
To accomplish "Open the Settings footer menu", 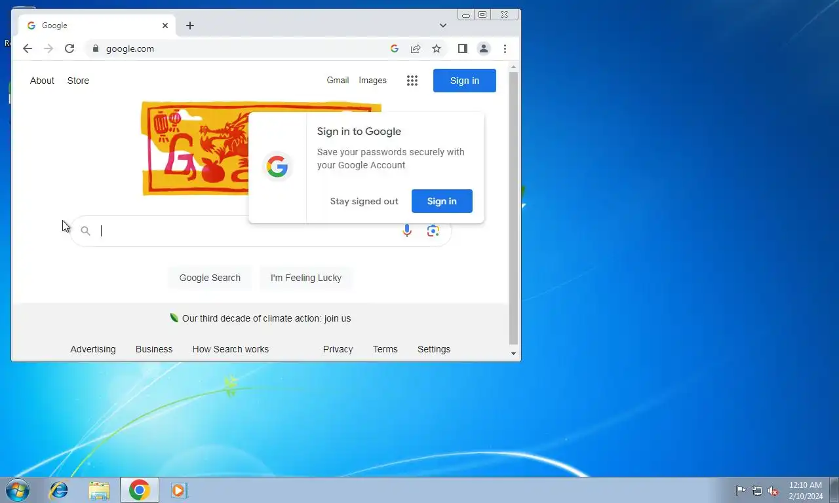I will coord(434,349).
